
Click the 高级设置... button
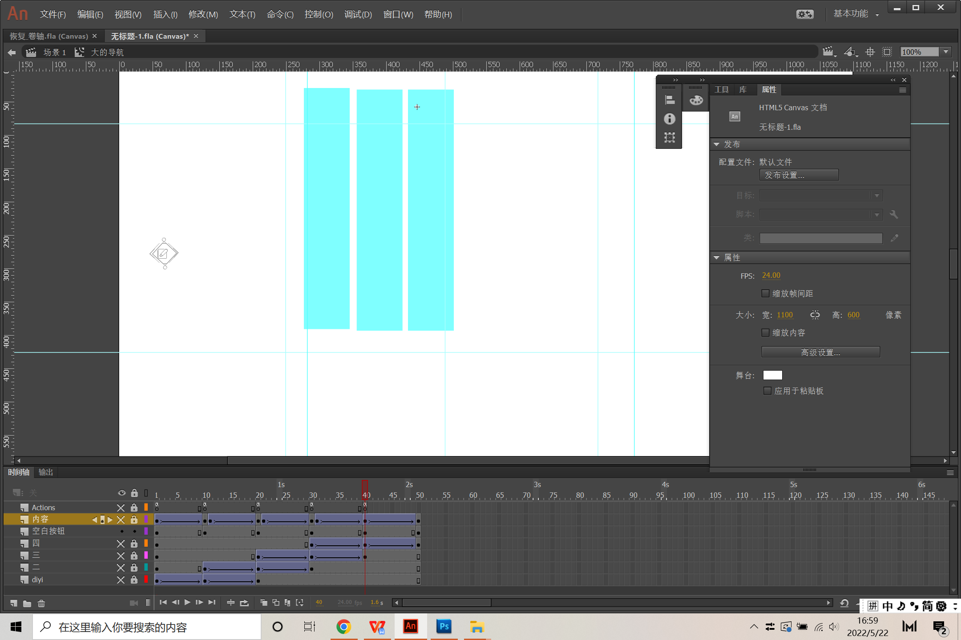(x=820, y=352)
